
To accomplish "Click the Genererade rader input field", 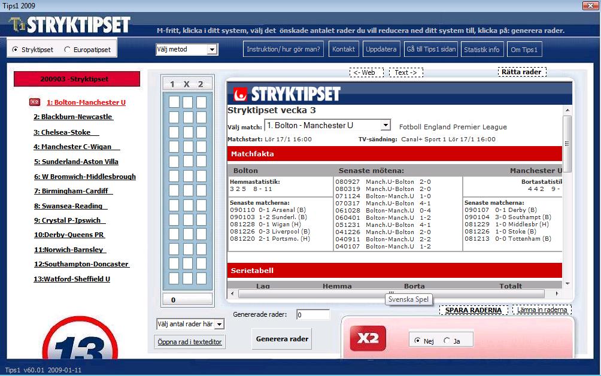I will [312, 315].
